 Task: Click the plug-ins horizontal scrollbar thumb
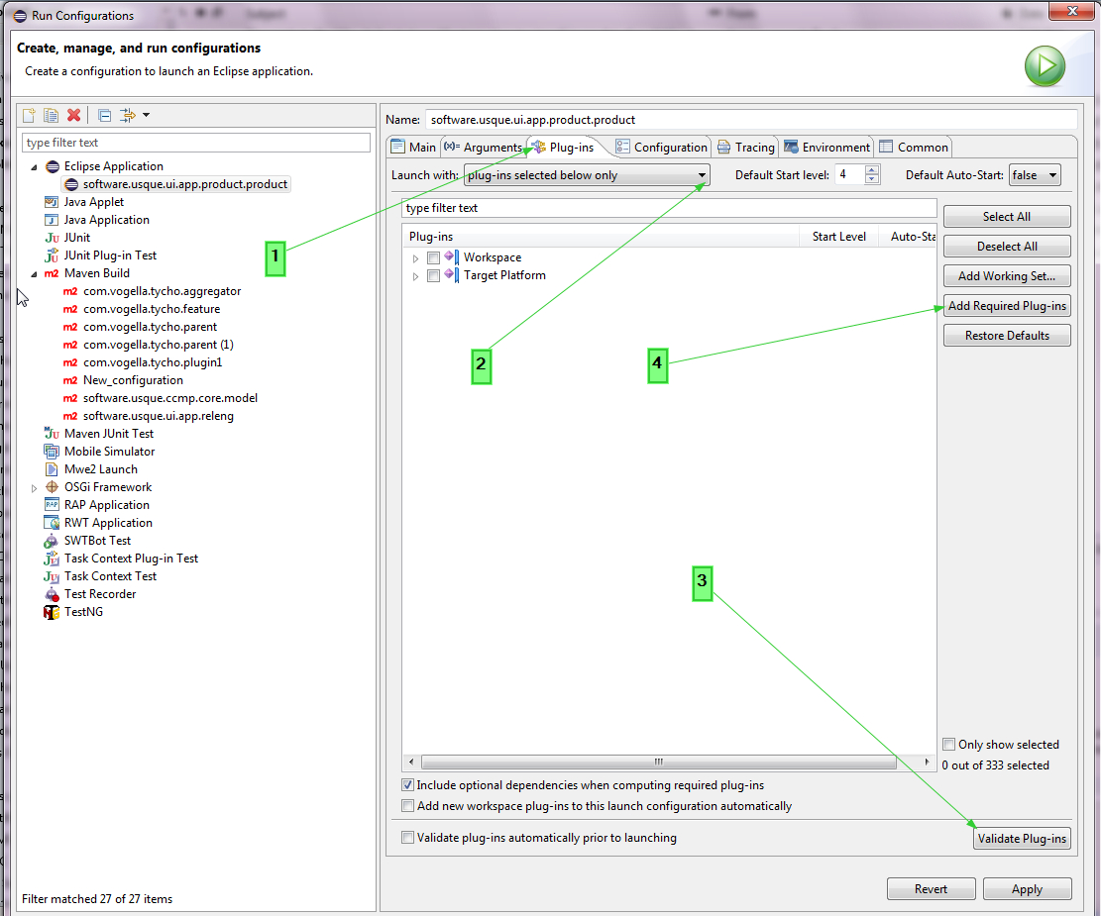pyautogui.click(x=659, y=762)
